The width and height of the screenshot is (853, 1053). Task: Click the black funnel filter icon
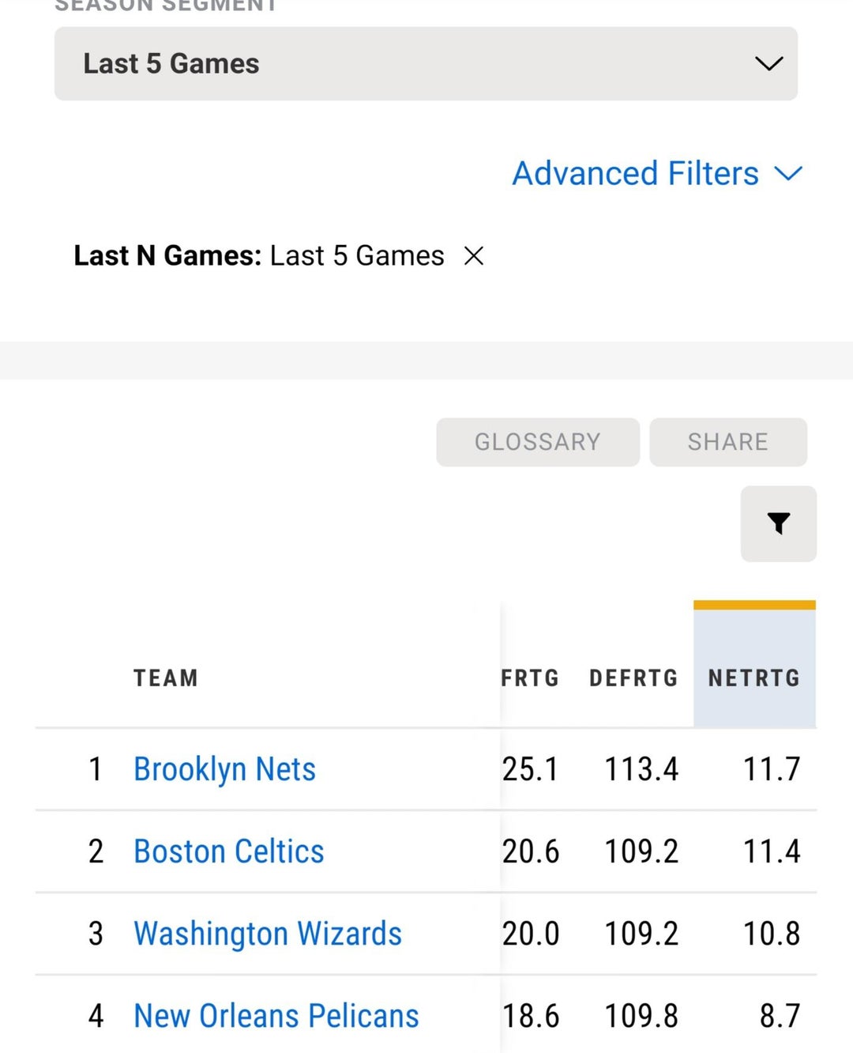tap(778, 523)
